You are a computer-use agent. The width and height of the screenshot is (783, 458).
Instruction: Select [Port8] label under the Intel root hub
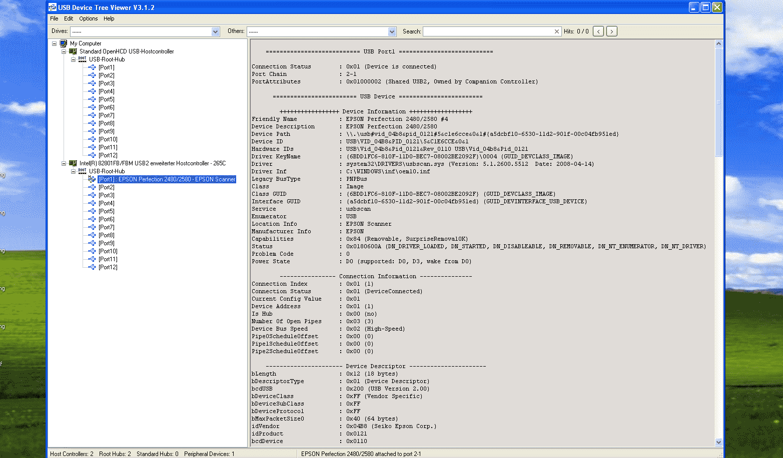[107, 235]
